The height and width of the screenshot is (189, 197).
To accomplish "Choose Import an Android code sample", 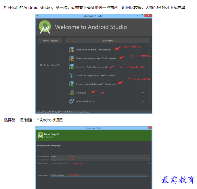I will [x=92, y=67].
